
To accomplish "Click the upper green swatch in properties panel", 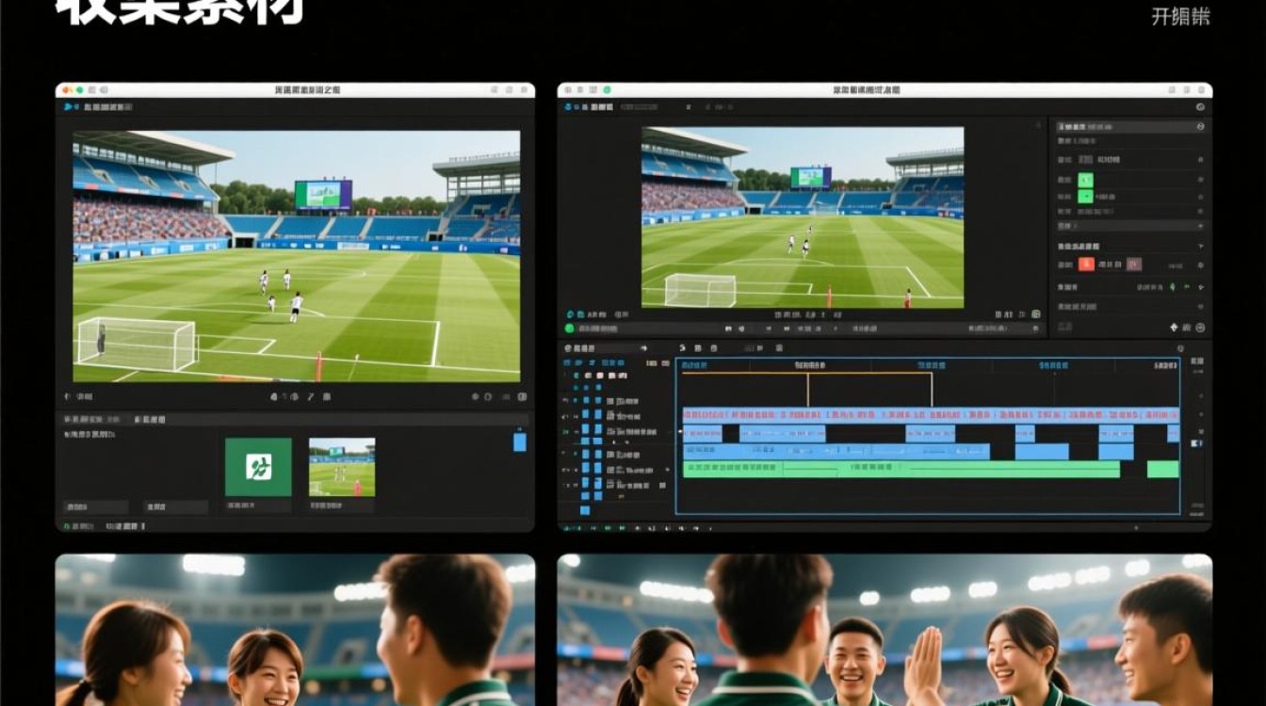I will pos(1085,180).
